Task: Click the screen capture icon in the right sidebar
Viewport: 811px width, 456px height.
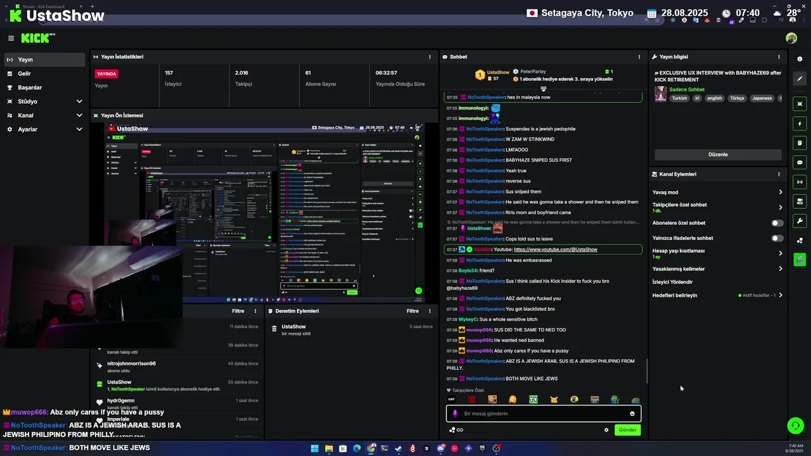Action: (800, 104)
